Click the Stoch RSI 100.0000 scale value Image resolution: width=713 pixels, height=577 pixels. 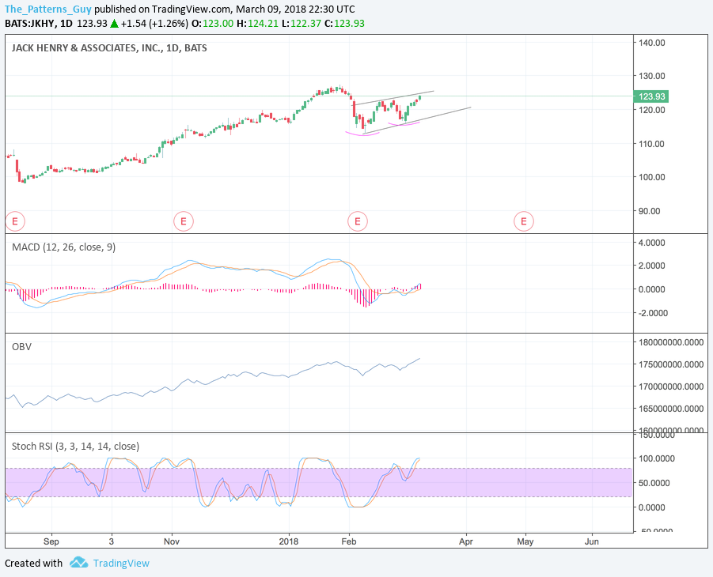[657, 458]
